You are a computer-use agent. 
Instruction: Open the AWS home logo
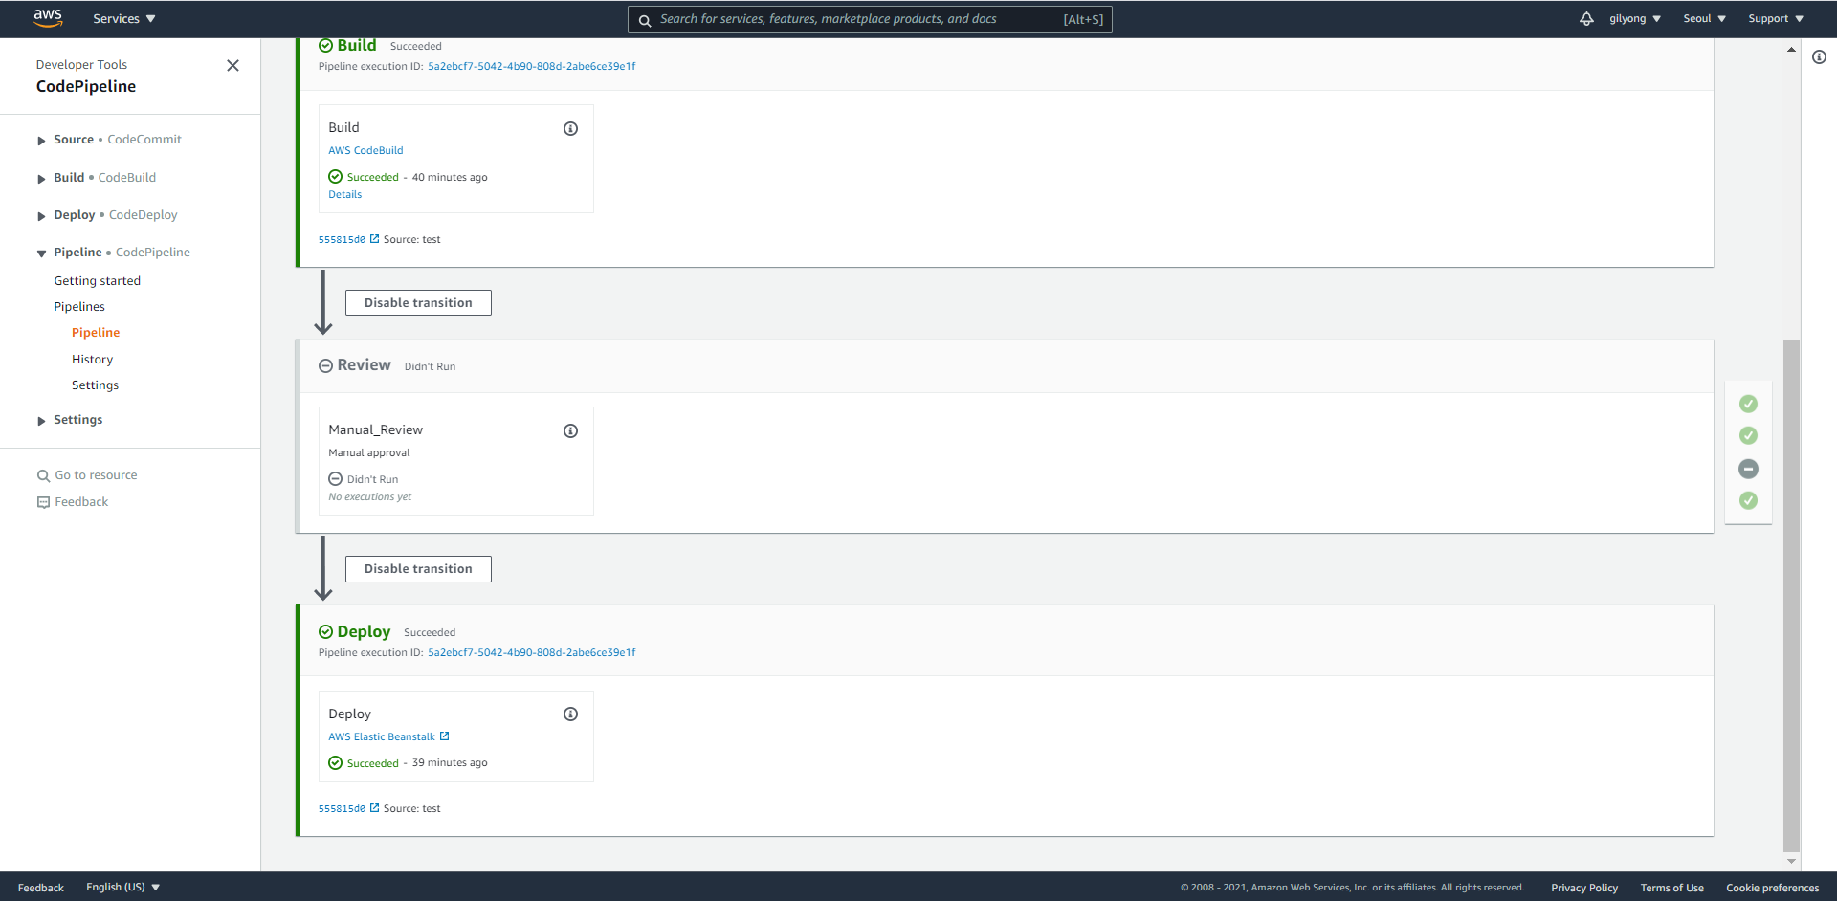(x=48, y=18)
